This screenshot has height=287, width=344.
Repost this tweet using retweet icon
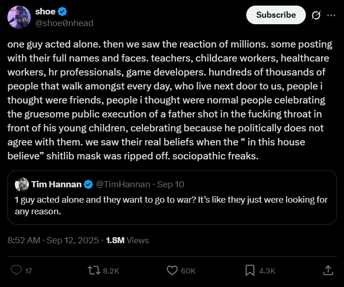pos(94,270)
